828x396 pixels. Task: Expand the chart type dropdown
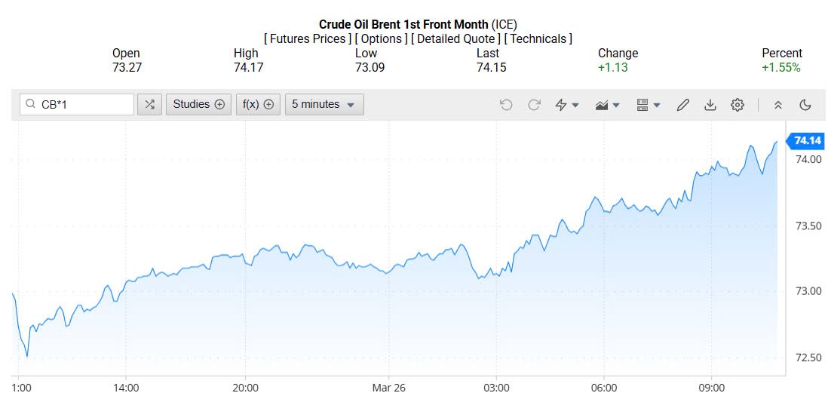tap(607, 105)
